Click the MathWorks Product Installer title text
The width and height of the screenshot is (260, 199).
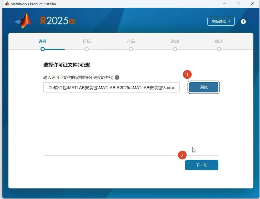tap(33, 4)
